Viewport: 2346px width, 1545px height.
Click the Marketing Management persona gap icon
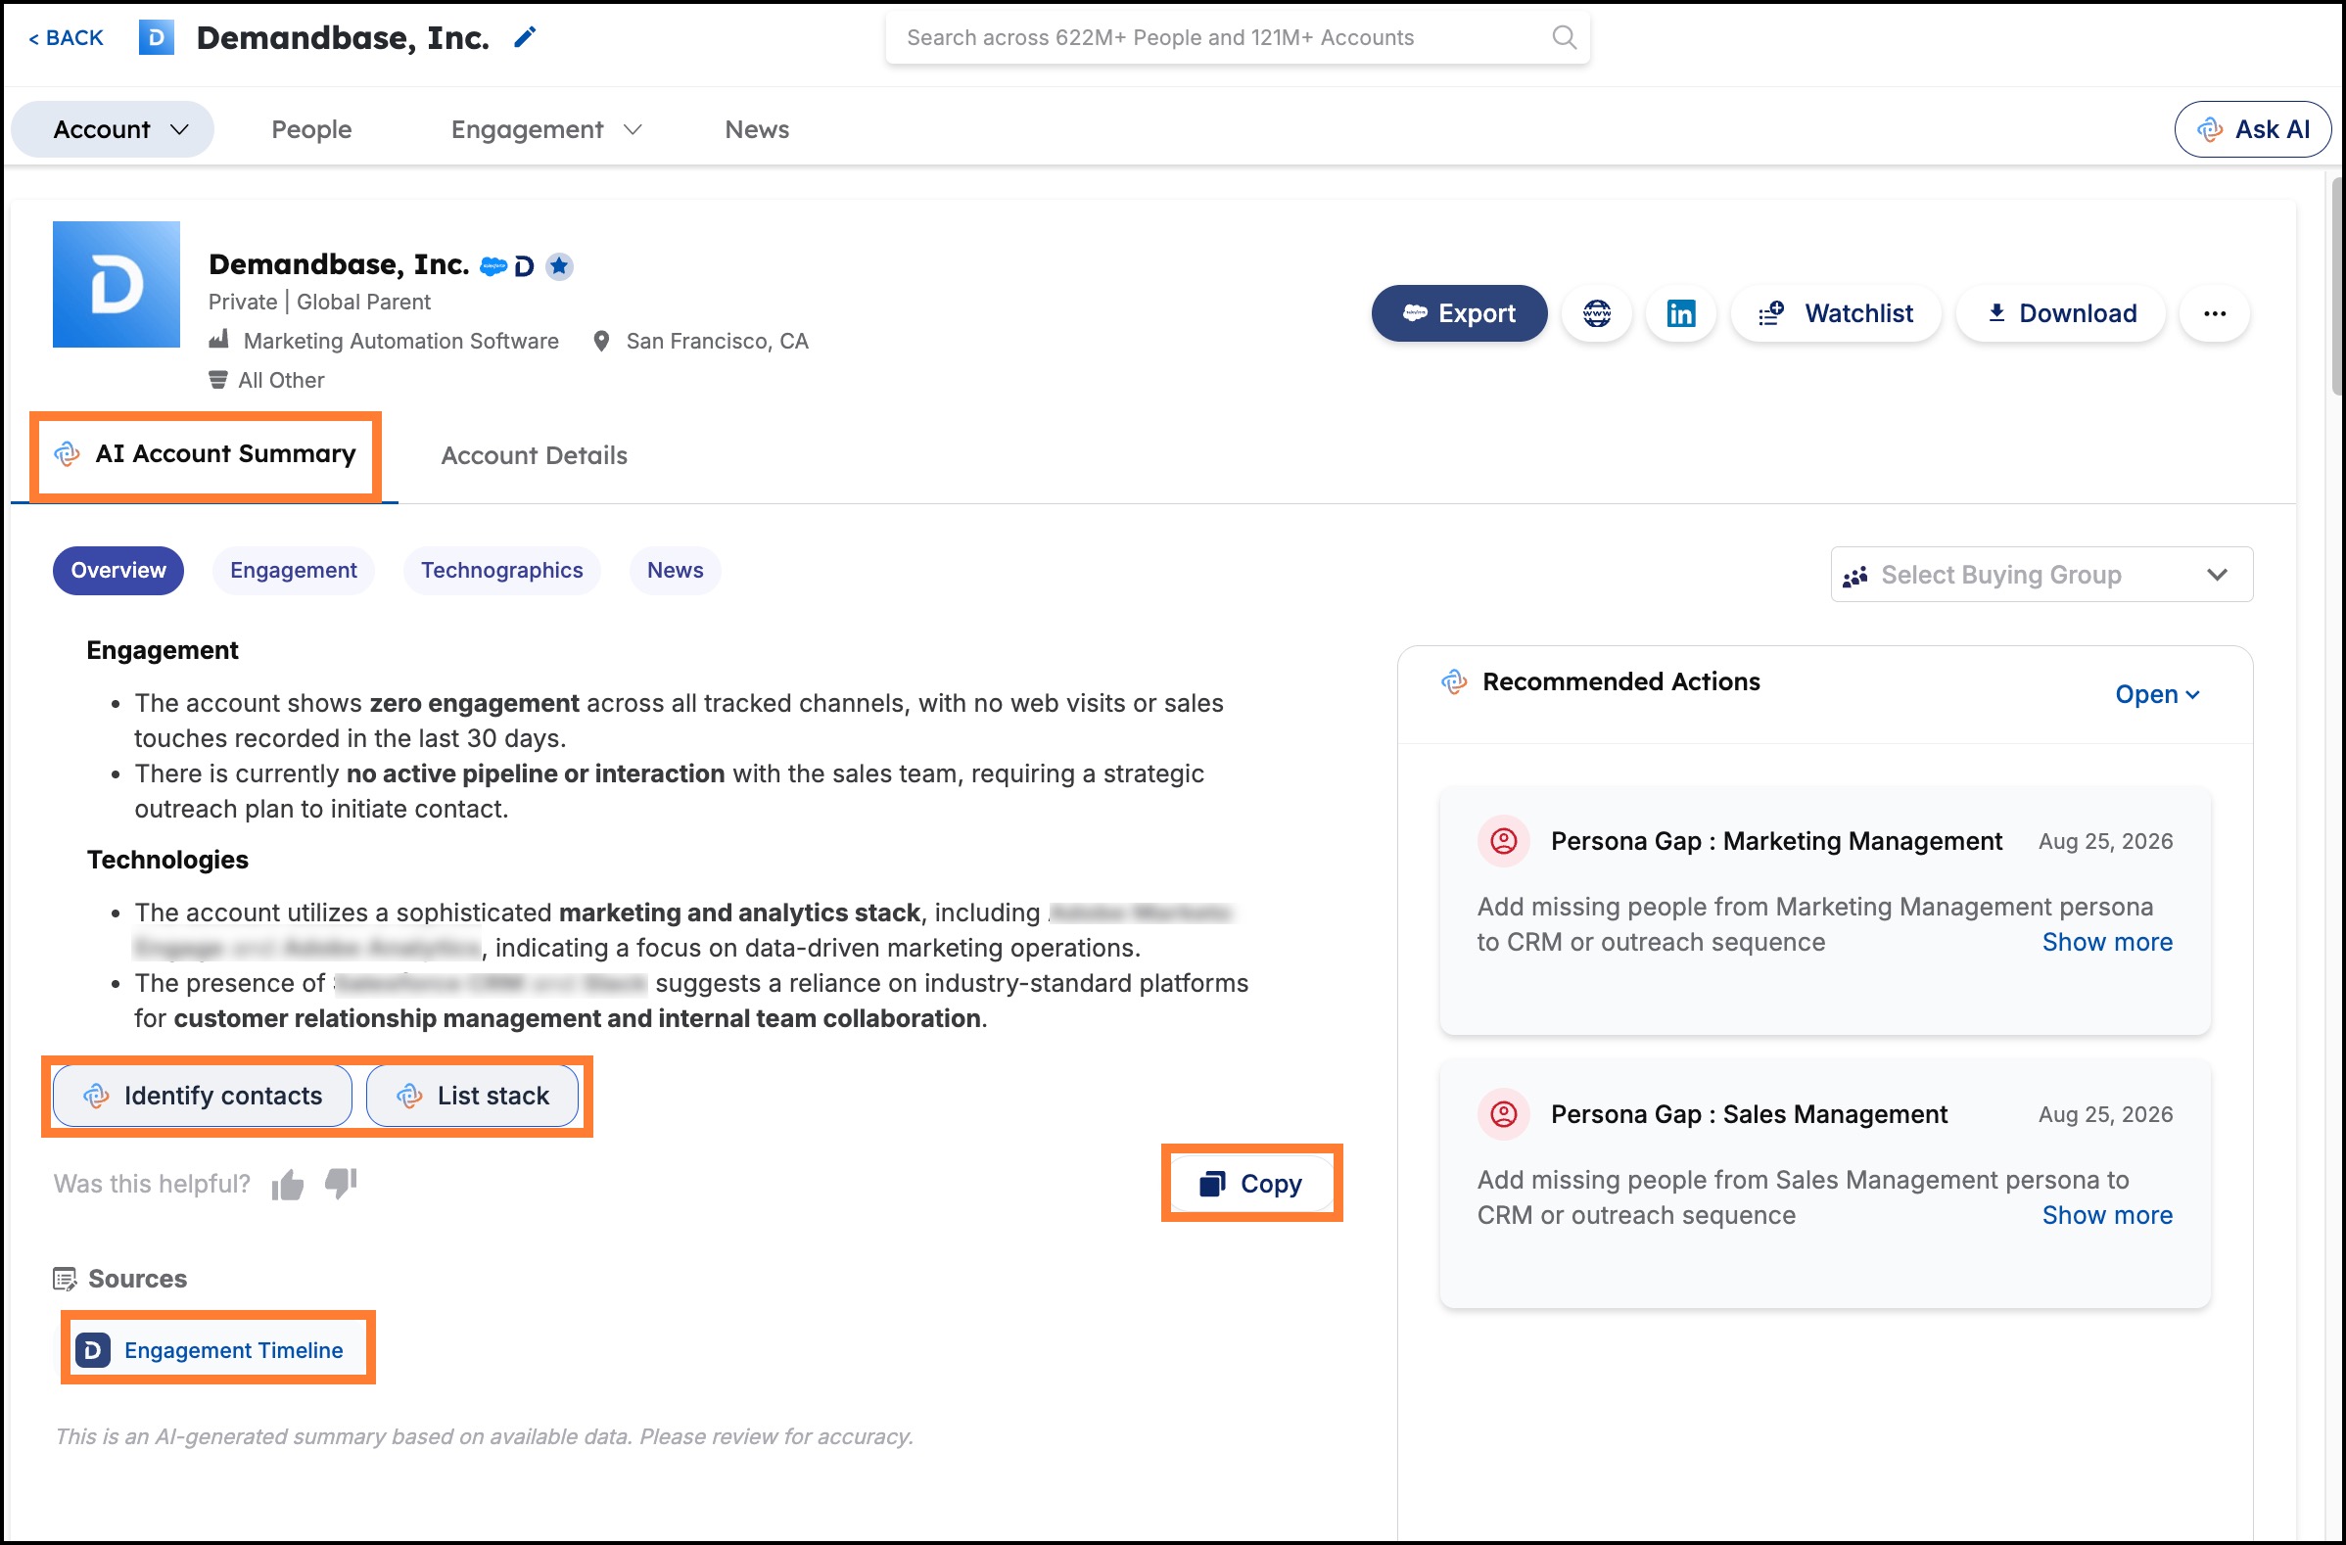coord(1503,841)
